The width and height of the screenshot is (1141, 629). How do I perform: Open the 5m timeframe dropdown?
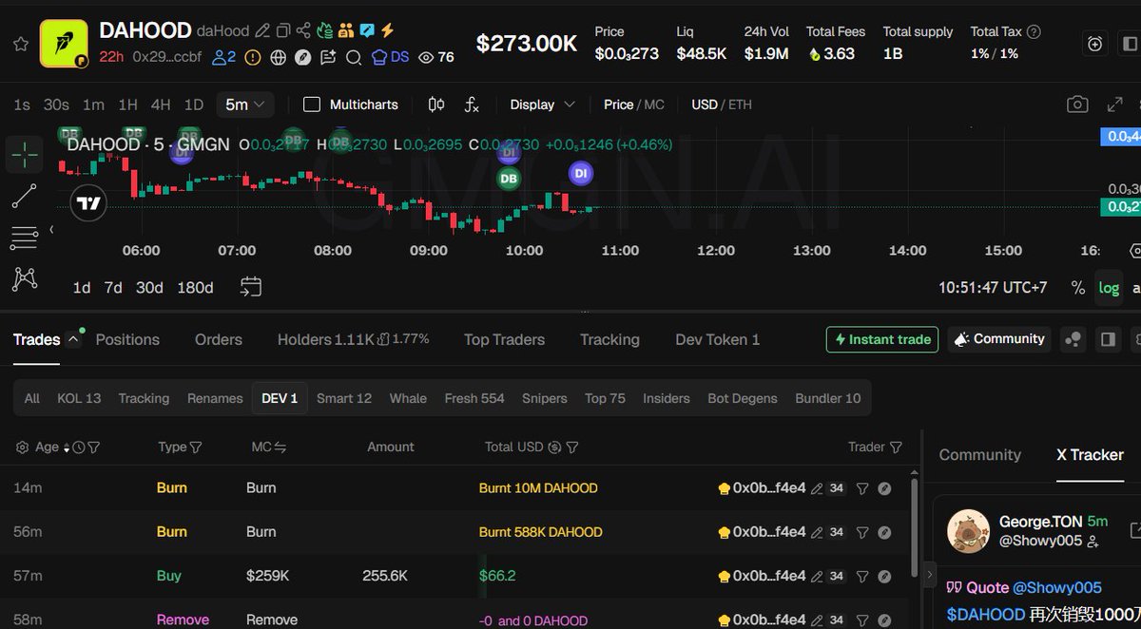pos(245,105)
